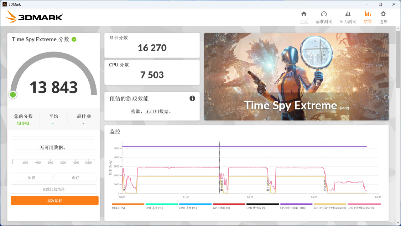Minimize the 3DMark window

click(367, 4)
